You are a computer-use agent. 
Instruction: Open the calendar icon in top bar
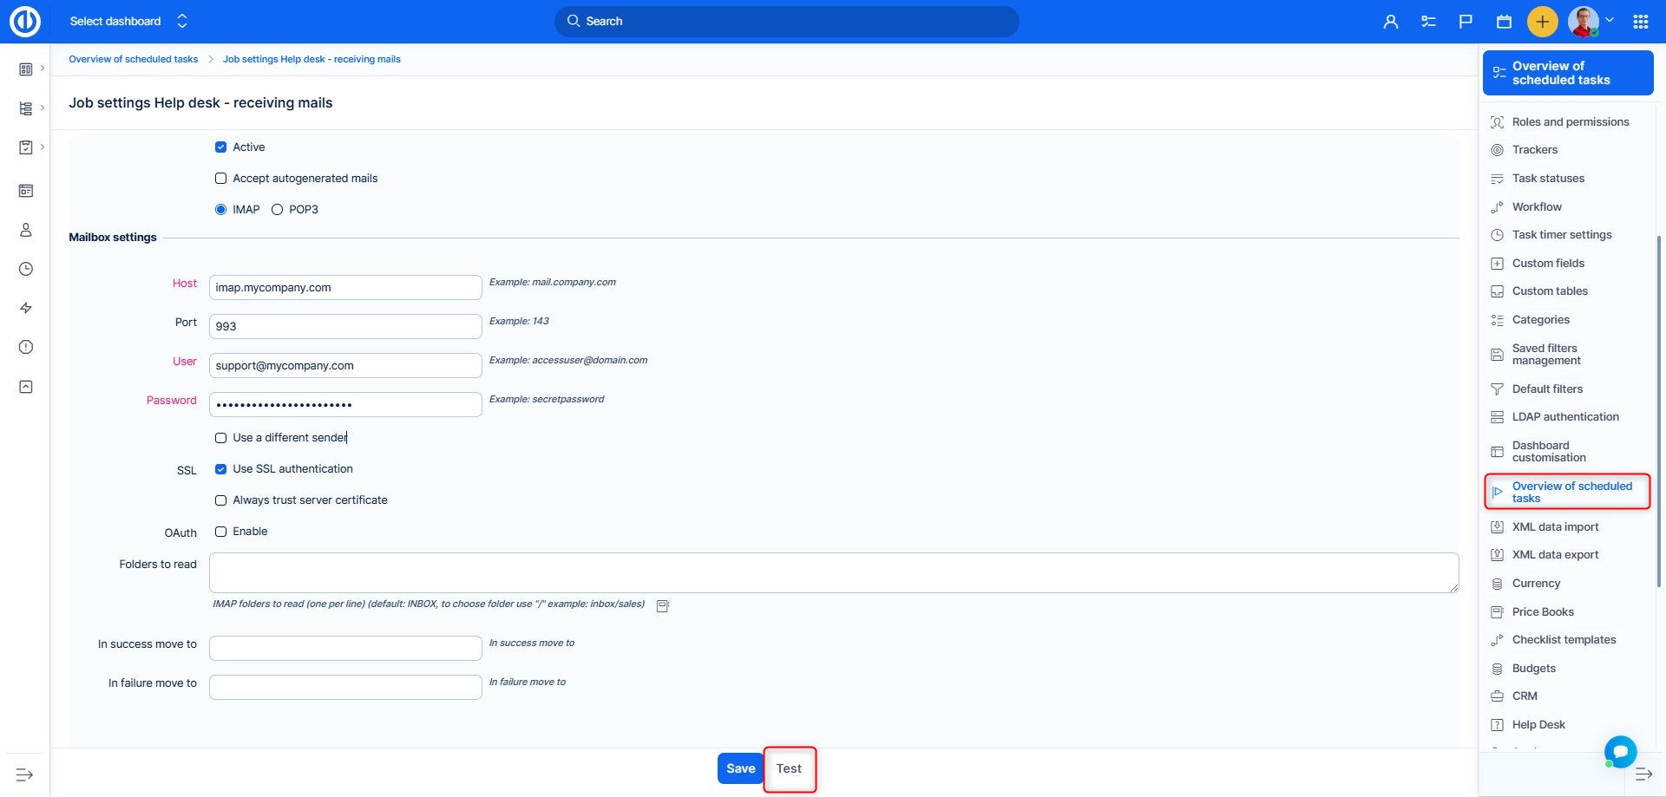pos(1504,22)
